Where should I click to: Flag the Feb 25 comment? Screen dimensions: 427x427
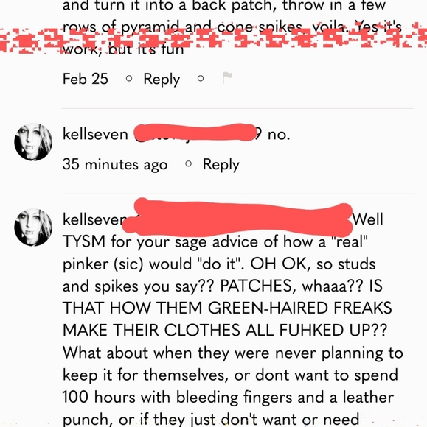(227, 78)
